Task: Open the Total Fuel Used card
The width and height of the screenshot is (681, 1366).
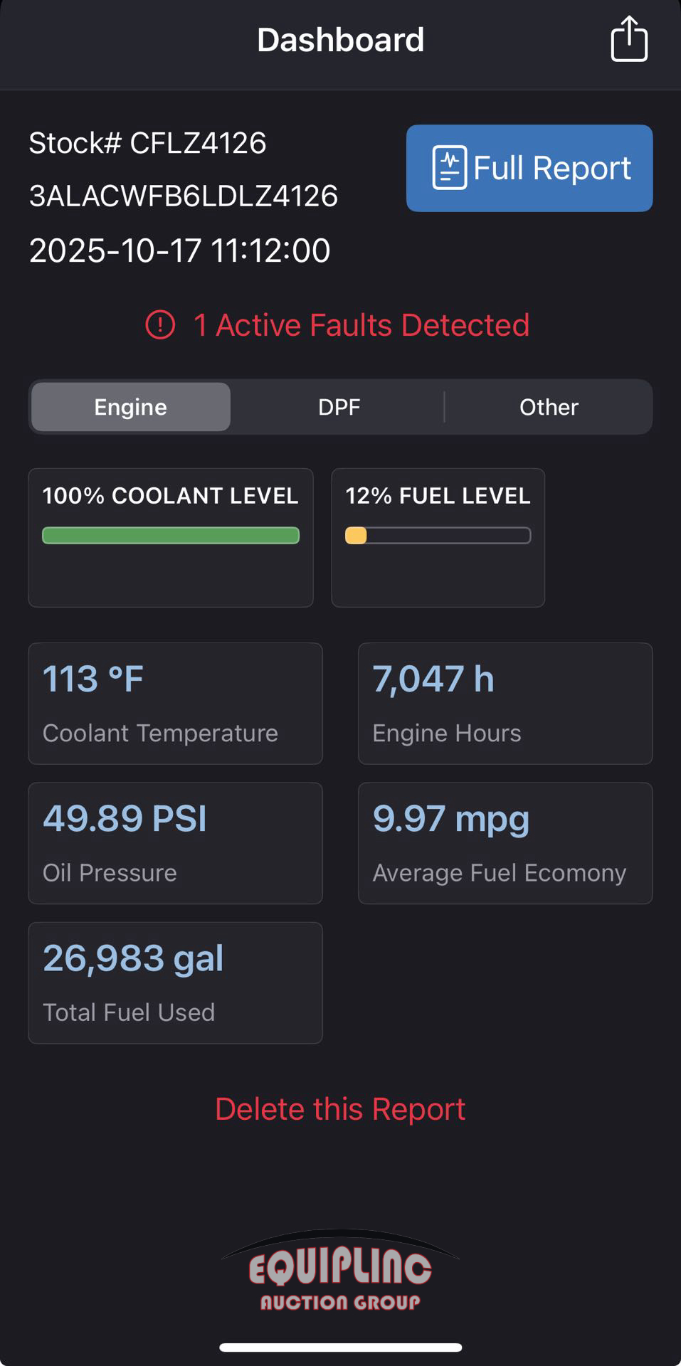Action: (x=175, y=983)
